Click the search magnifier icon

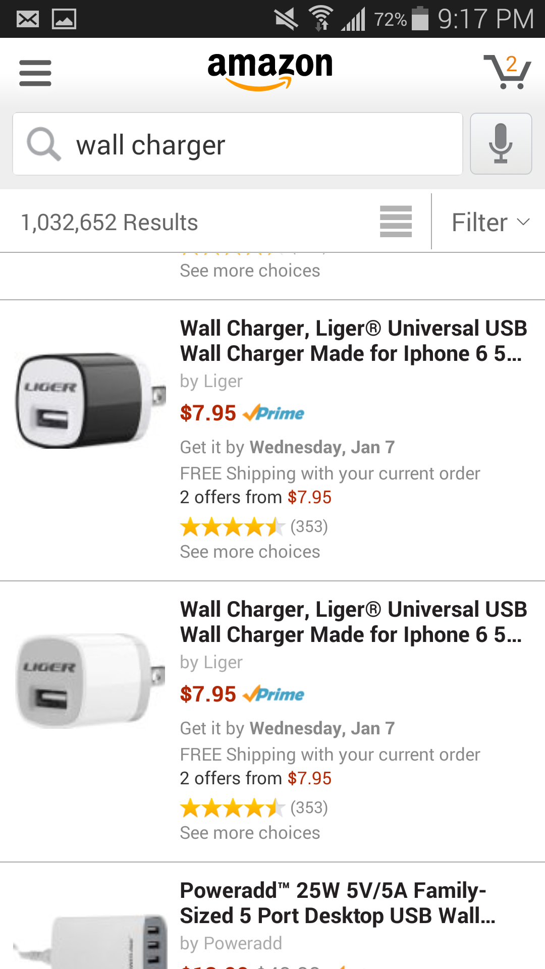click(x=43, y=144)
